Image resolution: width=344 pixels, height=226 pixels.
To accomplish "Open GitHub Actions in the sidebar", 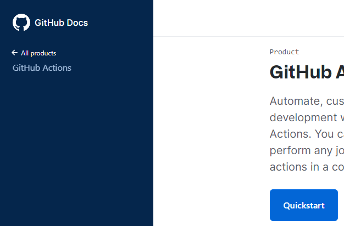I will 42,68.
